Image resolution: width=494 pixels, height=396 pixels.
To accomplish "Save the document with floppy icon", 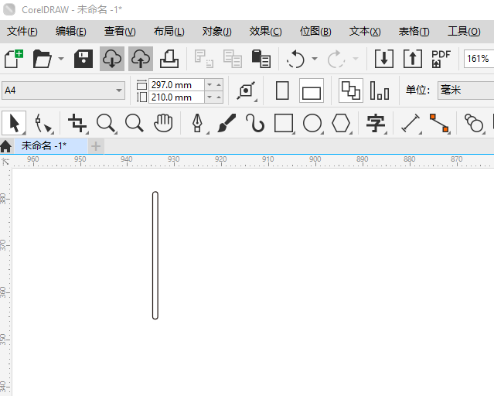I will pos(83,59).
